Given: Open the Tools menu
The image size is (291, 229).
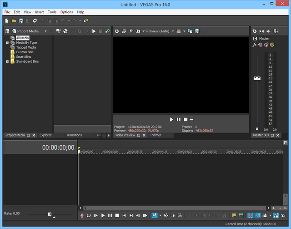Looking at the screenshot, I should 52,12.
